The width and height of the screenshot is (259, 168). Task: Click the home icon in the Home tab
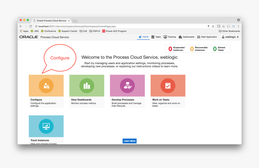tap(140, 37)
